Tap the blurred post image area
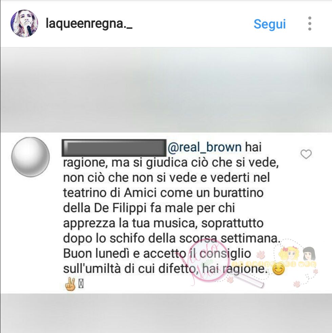Image resolution: width=332 pixels, height=333 pixels. pos(166,90)
